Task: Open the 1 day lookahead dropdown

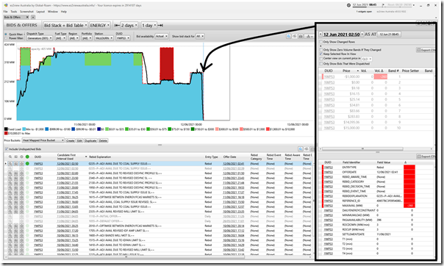Action: click(148, 26)
